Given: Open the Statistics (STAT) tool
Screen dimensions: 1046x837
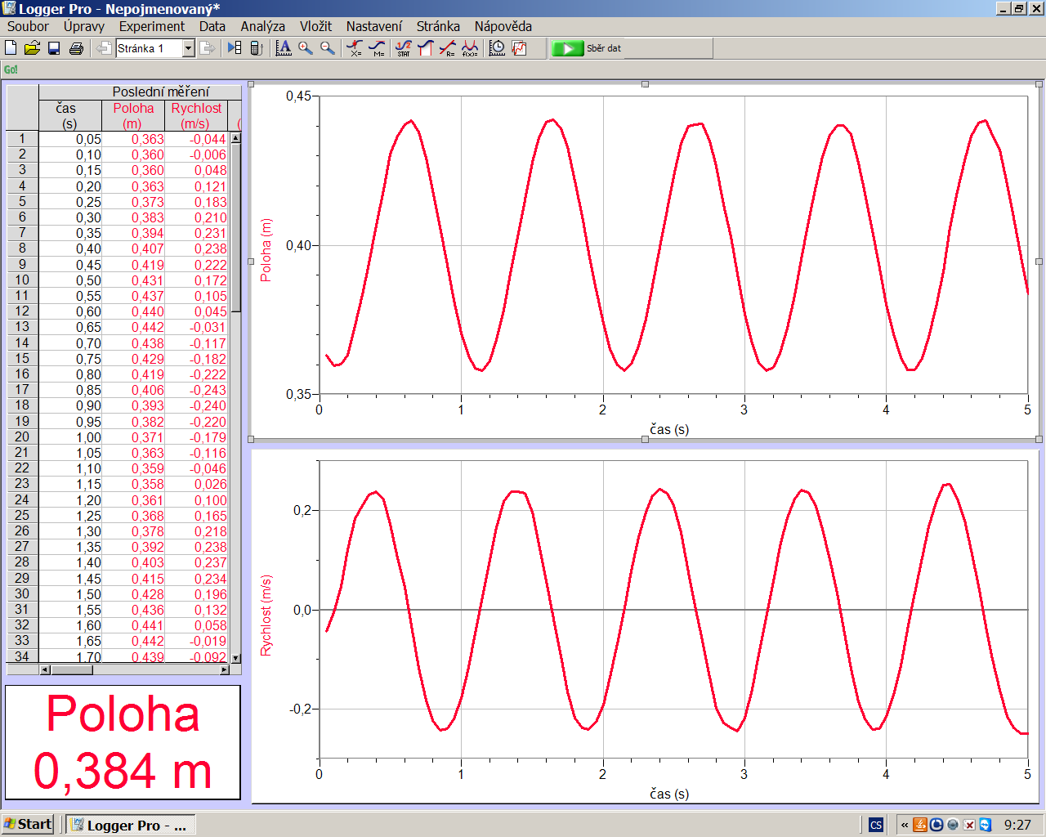Looking at the screenshot, I should (x=404, y=48).
